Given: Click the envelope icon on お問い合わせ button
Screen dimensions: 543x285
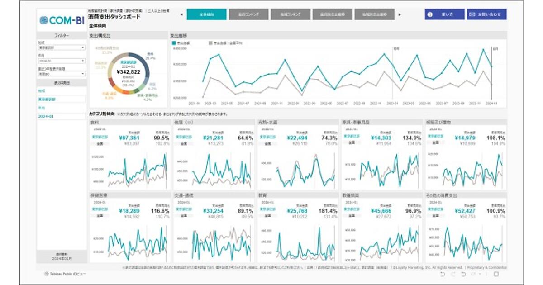Looking at the screenshot, I should (472, 14).
